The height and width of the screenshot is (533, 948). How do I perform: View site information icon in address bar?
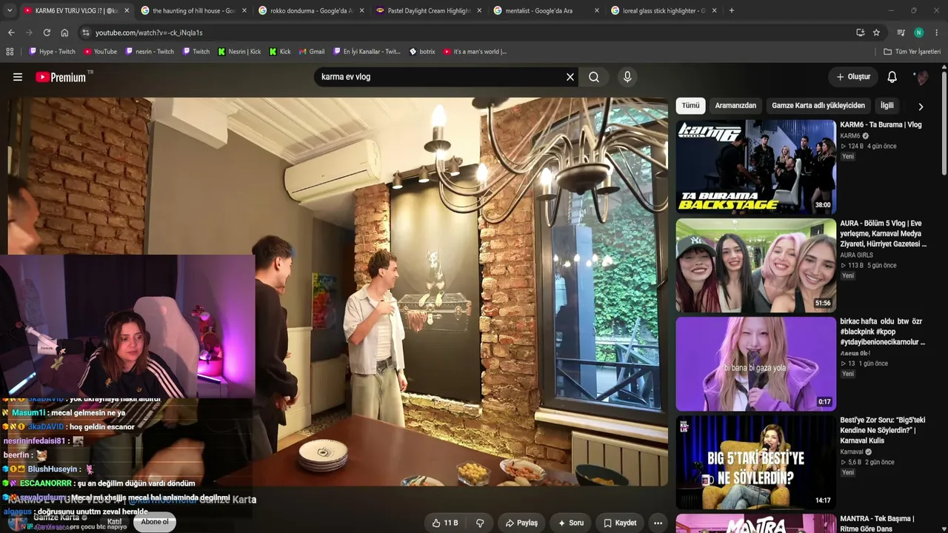(86, 33)
